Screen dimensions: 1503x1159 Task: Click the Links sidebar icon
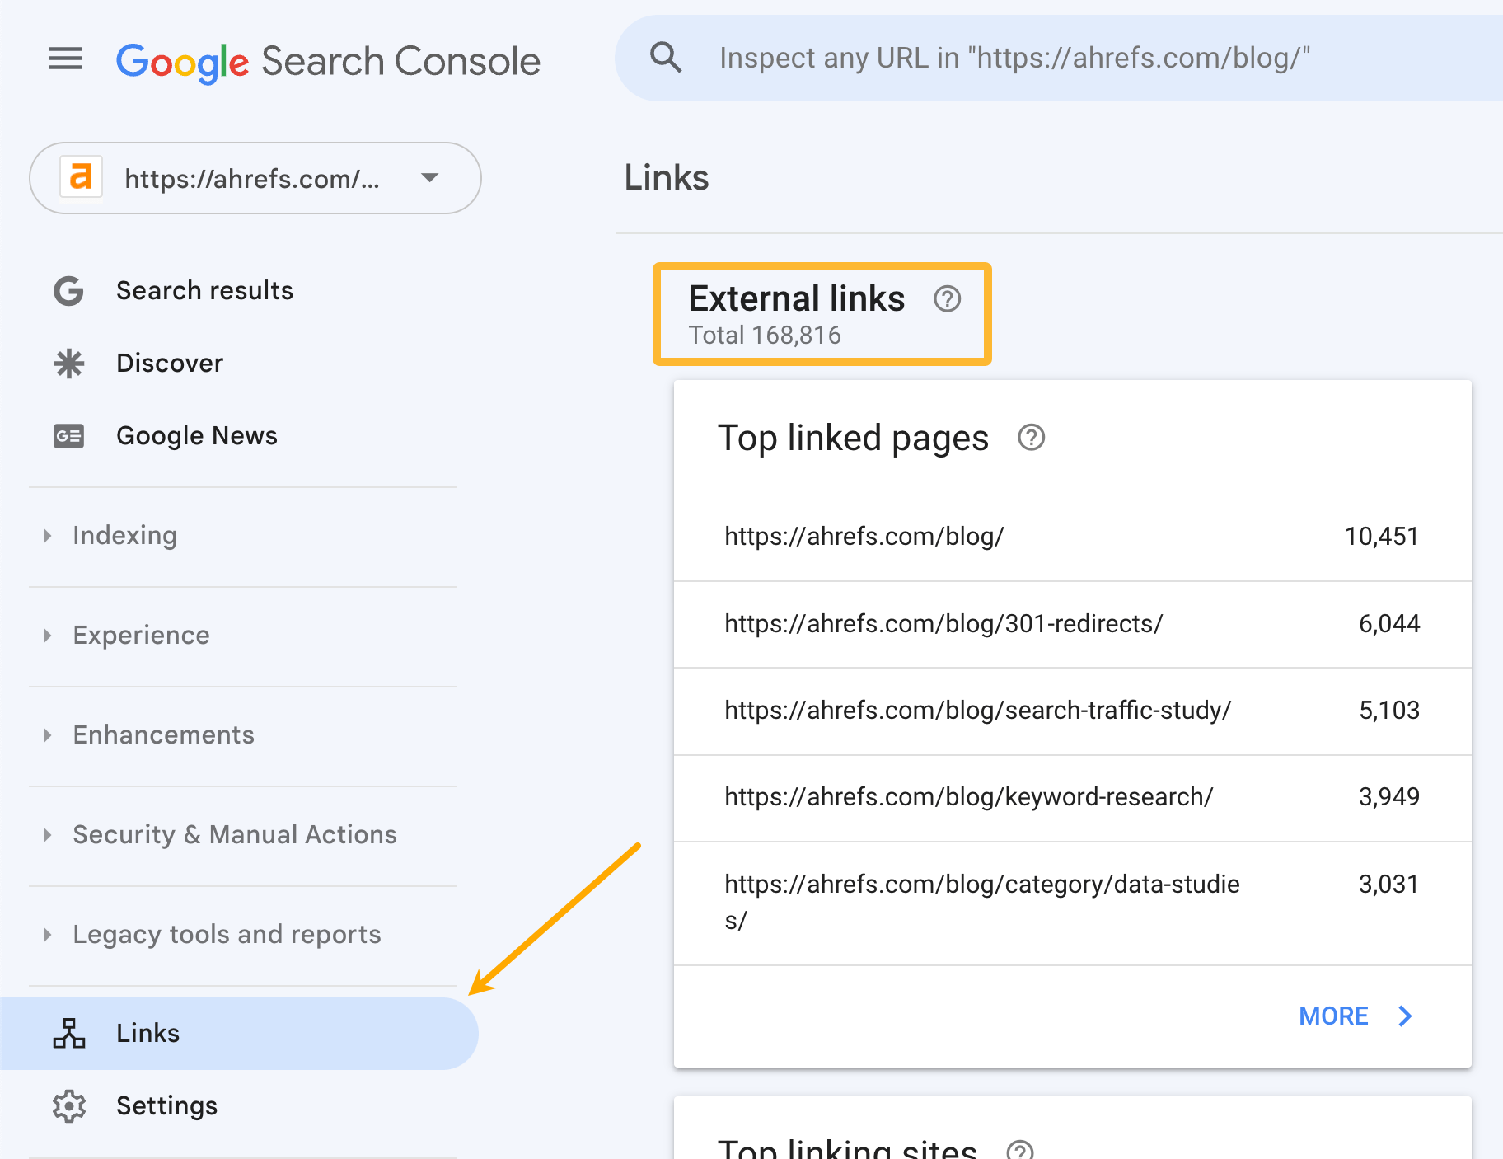(69, 1033)
